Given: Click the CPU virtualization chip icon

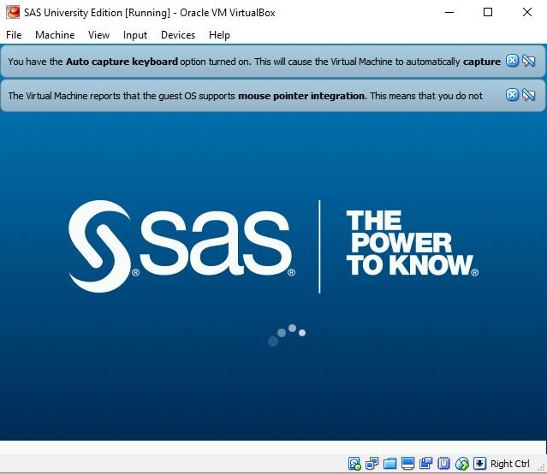Looking at the screenshot, I should click(x=443, y=464).
